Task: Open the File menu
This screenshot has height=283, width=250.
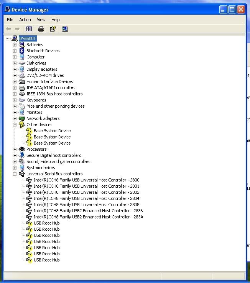Action: [x=10, y=20]
